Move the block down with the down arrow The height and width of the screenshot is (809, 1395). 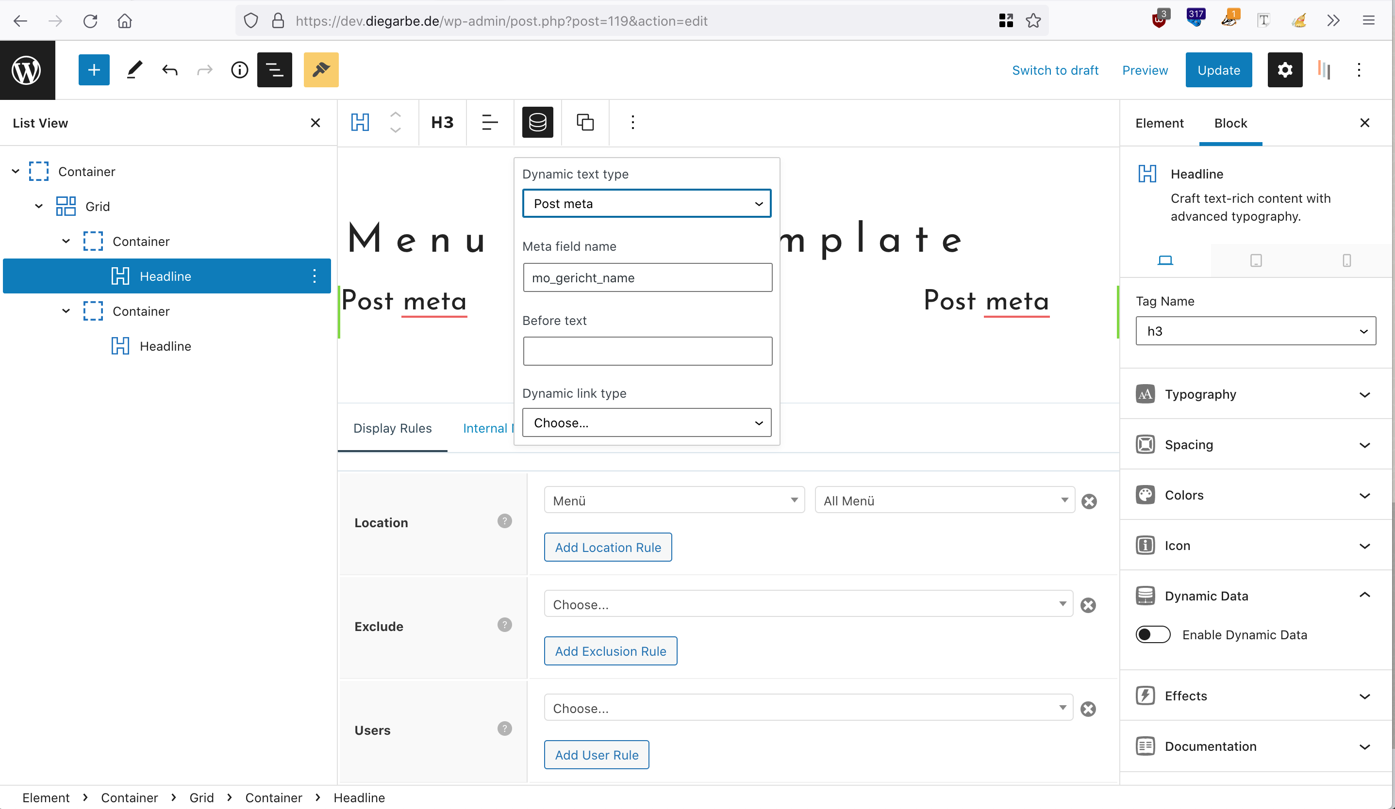click(395, 130)
